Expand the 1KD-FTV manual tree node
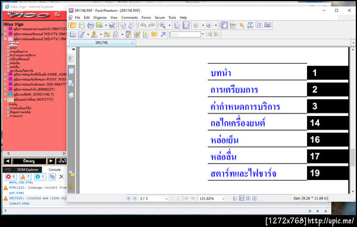 5,34
